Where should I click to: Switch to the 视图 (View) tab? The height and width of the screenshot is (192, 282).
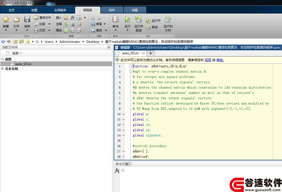[135, 10]
